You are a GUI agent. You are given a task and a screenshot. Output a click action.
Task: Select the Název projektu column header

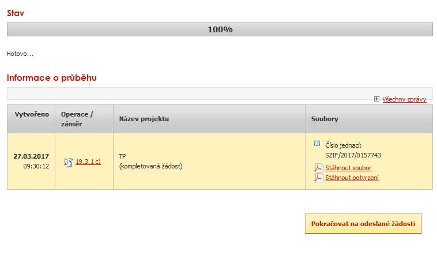[144, 119]
